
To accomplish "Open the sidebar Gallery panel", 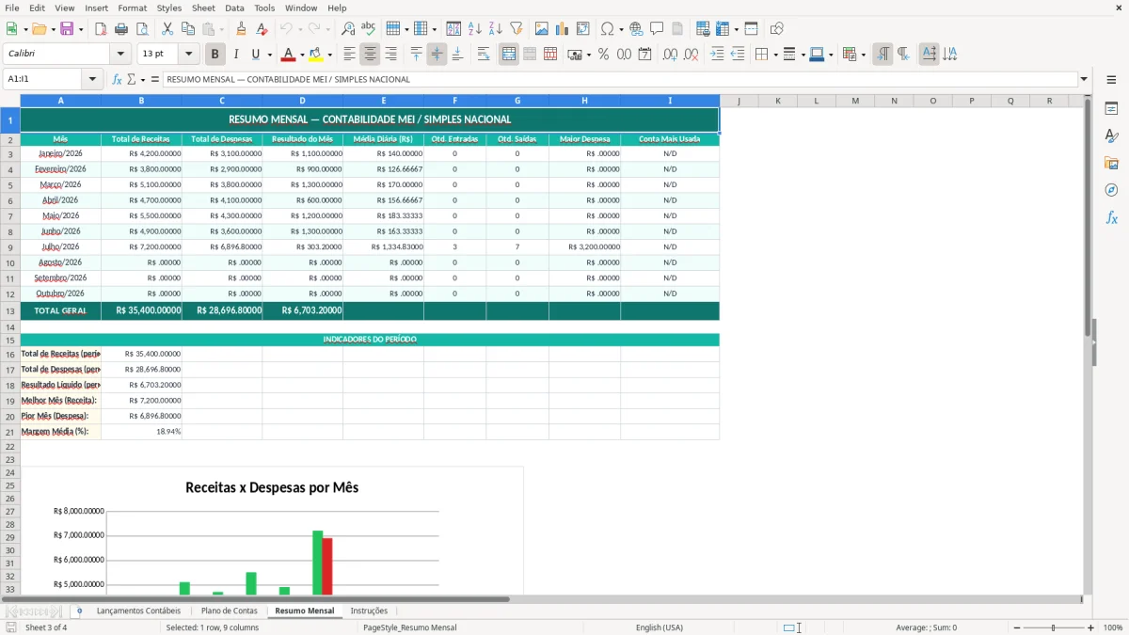I will [x=1111, y=163].
